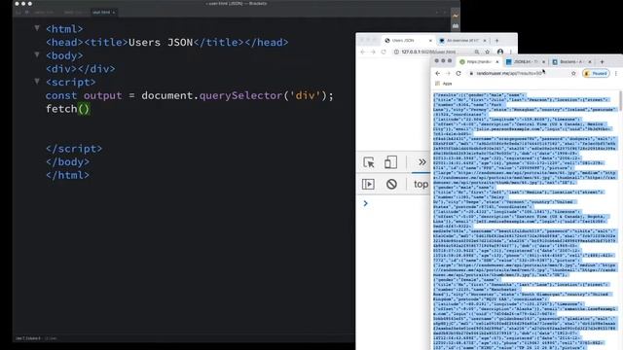The width and height of the screenshot is (623, 350).
Task: Open new tab in back Chrome window
Action: click(496, 41)
